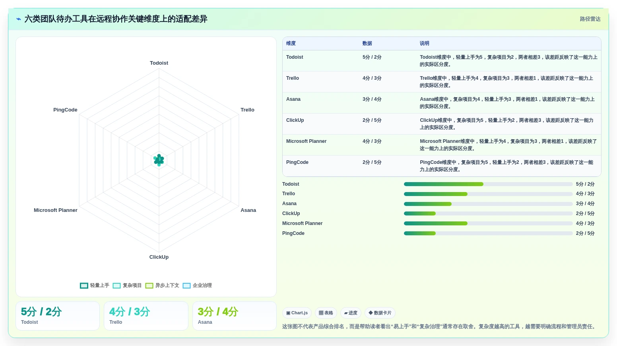Click the footnote text about 易上手 tradeoff
617x346 pixels.
(x=440, y=327)
